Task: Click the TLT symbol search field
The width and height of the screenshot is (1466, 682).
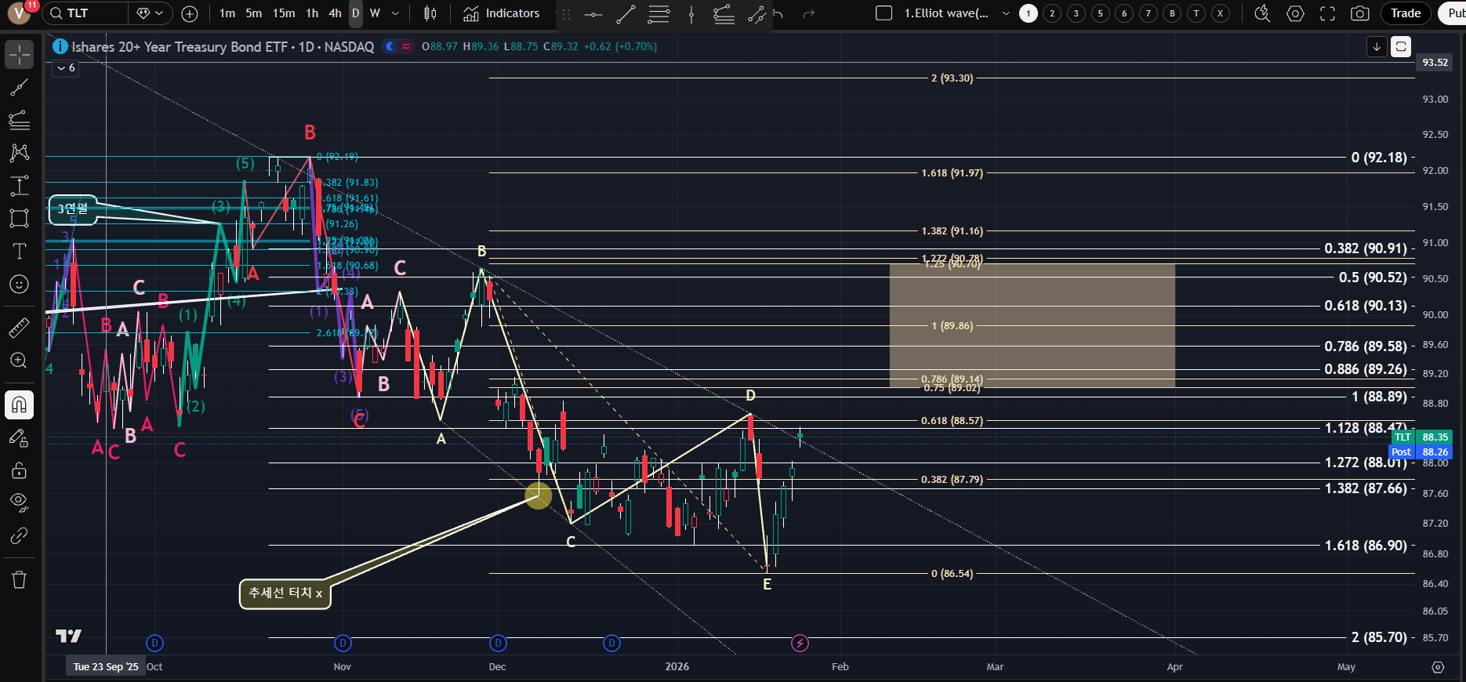Action: pyautogui.click(x=86, y=13)
